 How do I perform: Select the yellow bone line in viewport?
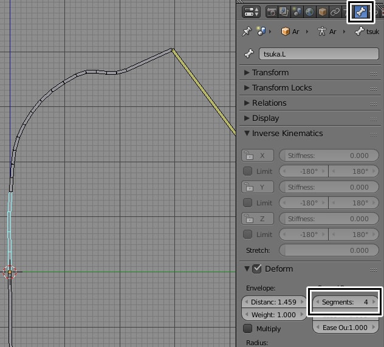(x=204, y=91)
